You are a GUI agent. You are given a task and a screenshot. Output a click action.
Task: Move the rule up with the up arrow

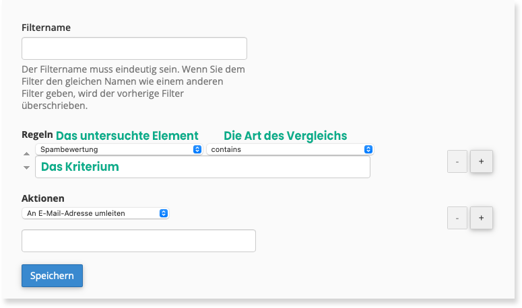pos(26,154)
